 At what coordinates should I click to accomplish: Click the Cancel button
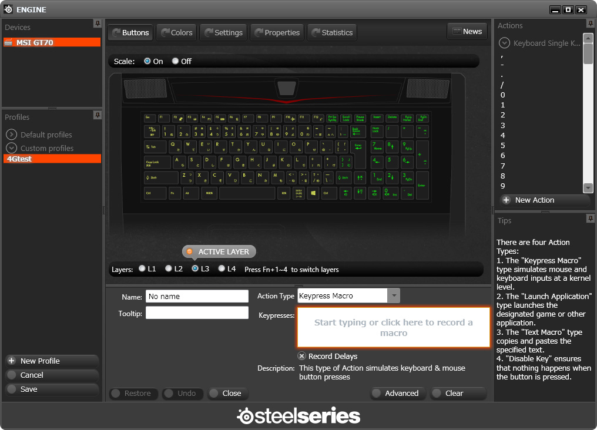(x=52, y=375)
